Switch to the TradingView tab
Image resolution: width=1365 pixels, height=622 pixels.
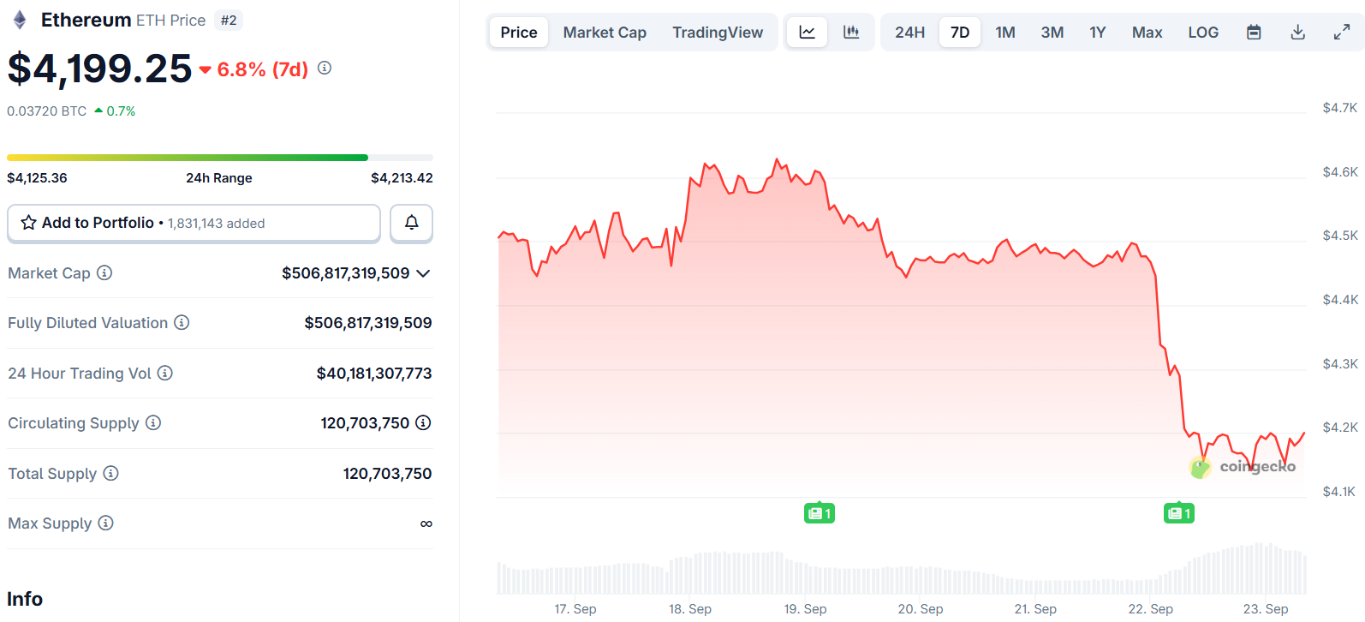tap(718, 33)
